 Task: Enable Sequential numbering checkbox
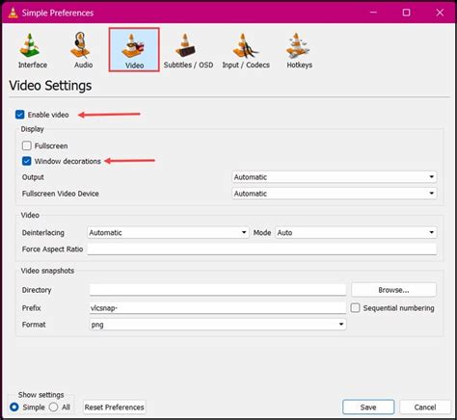coord(355,308)
